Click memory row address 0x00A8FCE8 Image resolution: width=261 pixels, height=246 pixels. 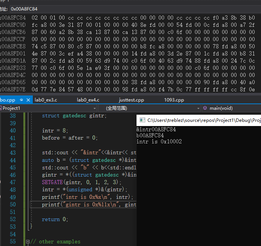pos(13,46)
